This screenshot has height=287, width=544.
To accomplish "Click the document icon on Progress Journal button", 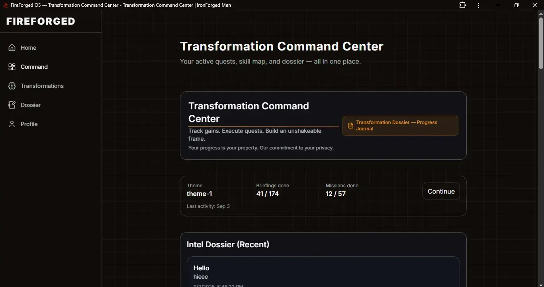I will click(x=350, y=126).
